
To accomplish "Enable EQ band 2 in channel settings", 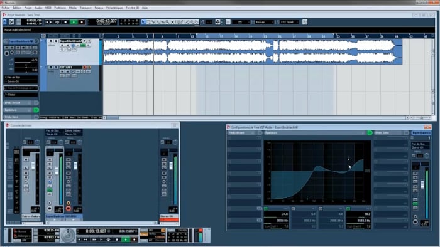I will (294, 209).
